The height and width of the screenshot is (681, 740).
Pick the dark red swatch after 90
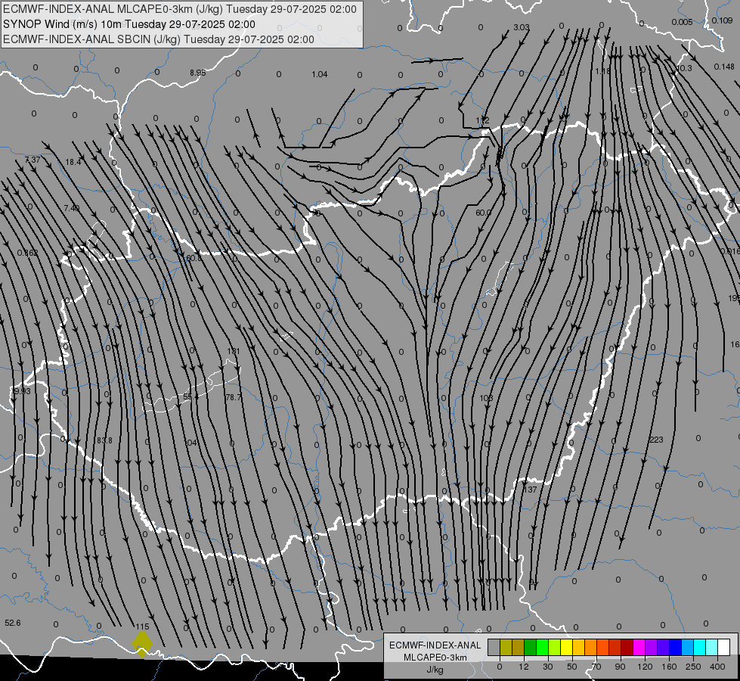(x=627, y=648)
